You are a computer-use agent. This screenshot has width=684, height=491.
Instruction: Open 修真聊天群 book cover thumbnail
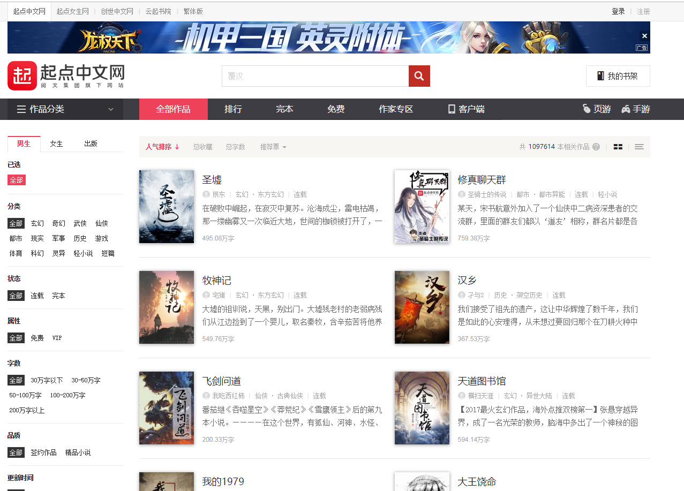(422, 207)
